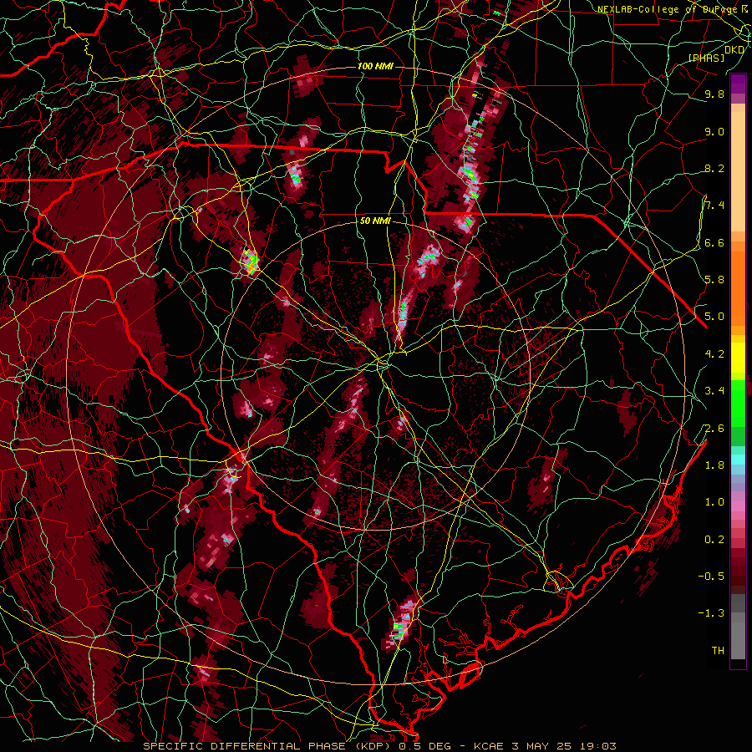
Task: Click the -0.5 value on the legend
Action: tap(711, 577)
